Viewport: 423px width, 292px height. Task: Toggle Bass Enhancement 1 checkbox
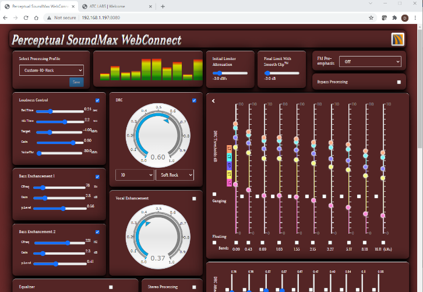(97, 177)
